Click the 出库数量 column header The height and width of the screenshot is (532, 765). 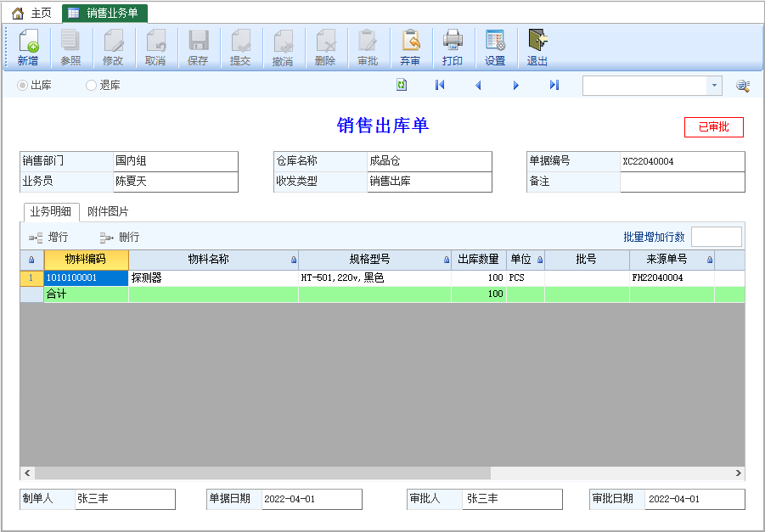tap(479, 260)
